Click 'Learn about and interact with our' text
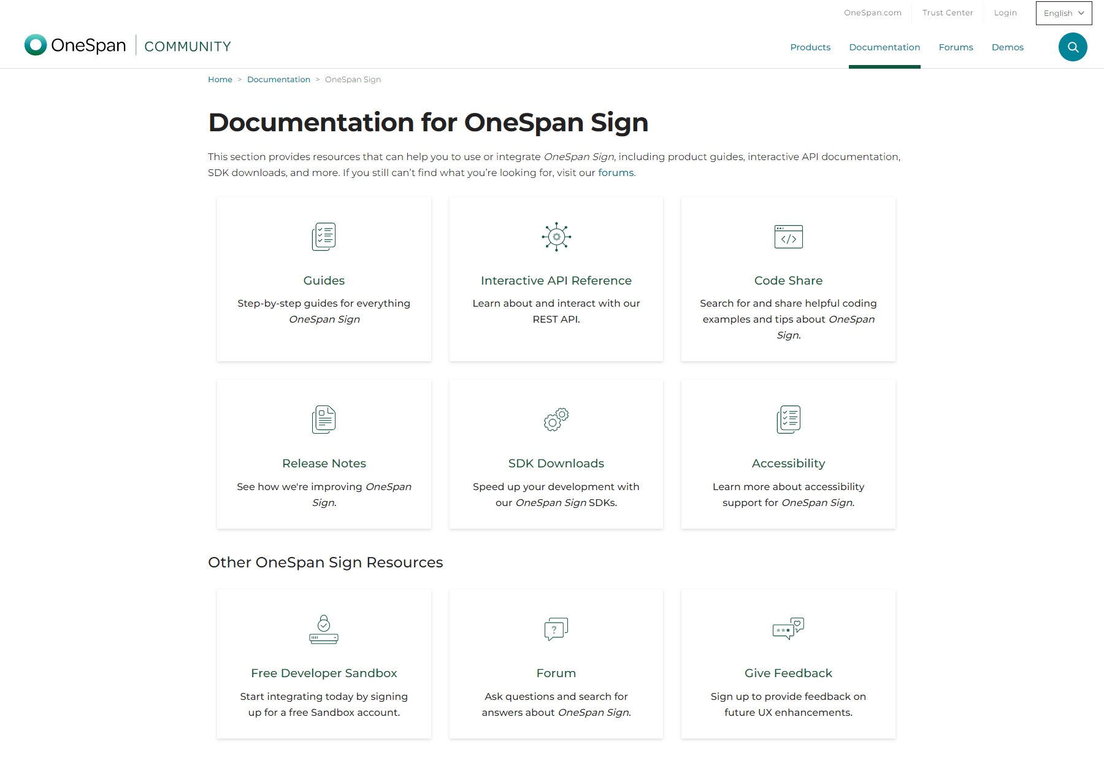Viewport: 1104px width, 760px height. coord(556,304)
